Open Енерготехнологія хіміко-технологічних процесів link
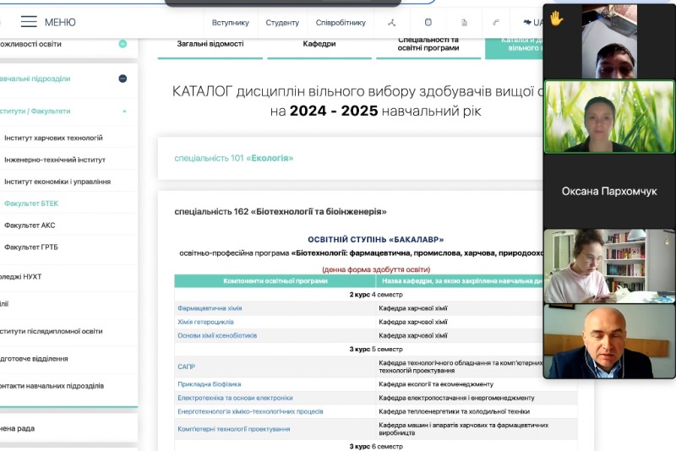The image size is (676, 451). pyautogui.click(x=250, y=411)
